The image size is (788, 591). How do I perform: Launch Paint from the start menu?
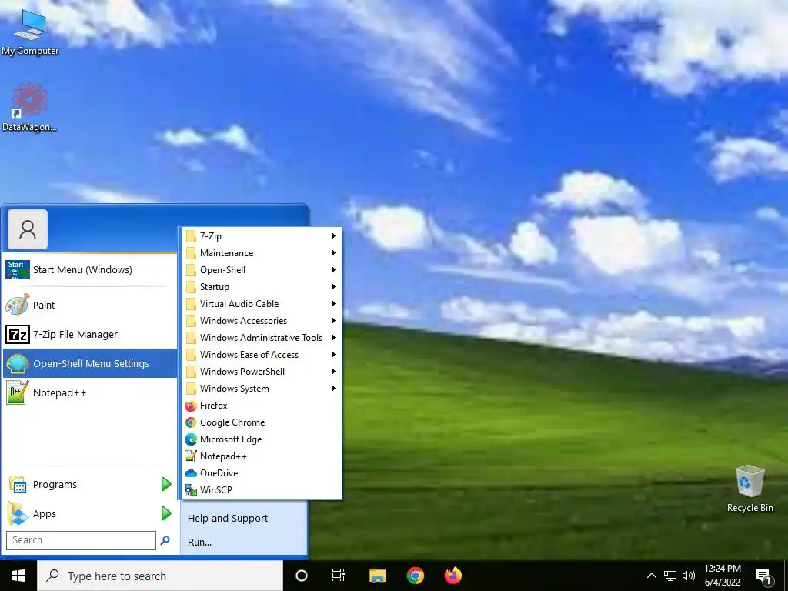89,305
